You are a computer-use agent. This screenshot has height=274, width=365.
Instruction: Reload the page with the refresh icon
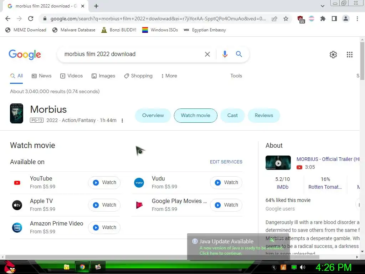pos(31,19)
